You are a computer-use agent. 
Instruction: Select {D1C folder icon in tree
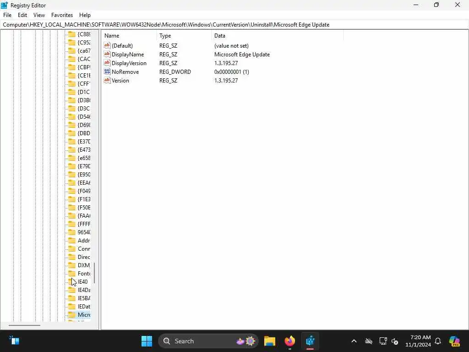click(72, 92)
